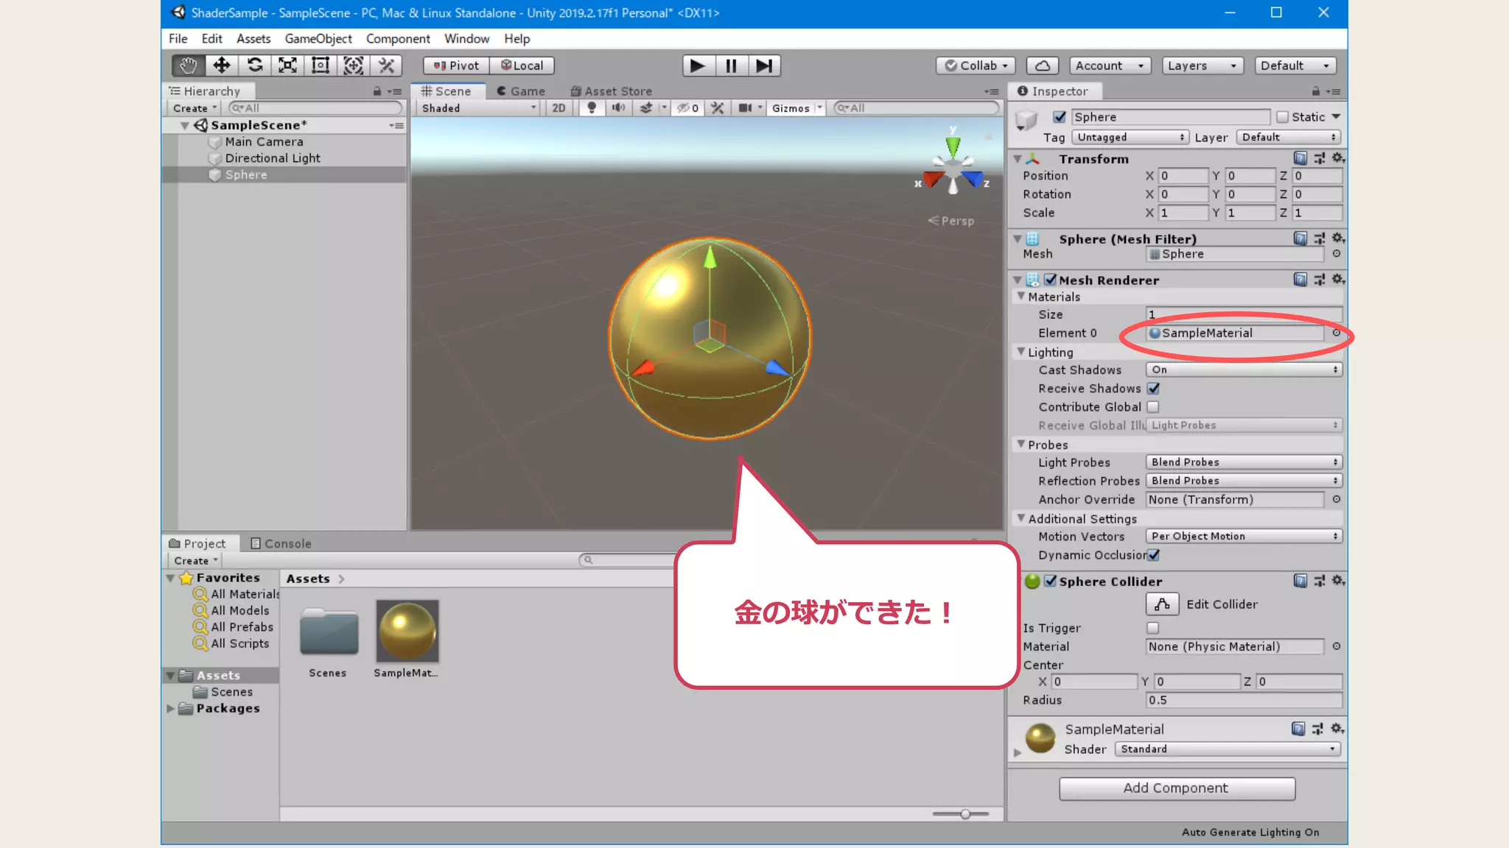The image size is (1509, 848).
Task: Open Mesh object picker circle
Action: click(x=1336, y=253)
